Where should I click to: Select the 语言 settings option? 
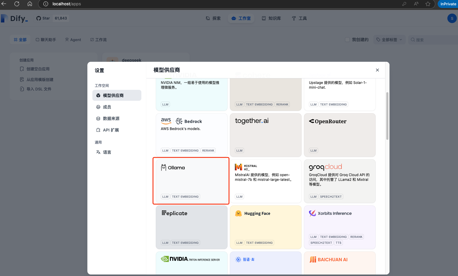(107, 152)
